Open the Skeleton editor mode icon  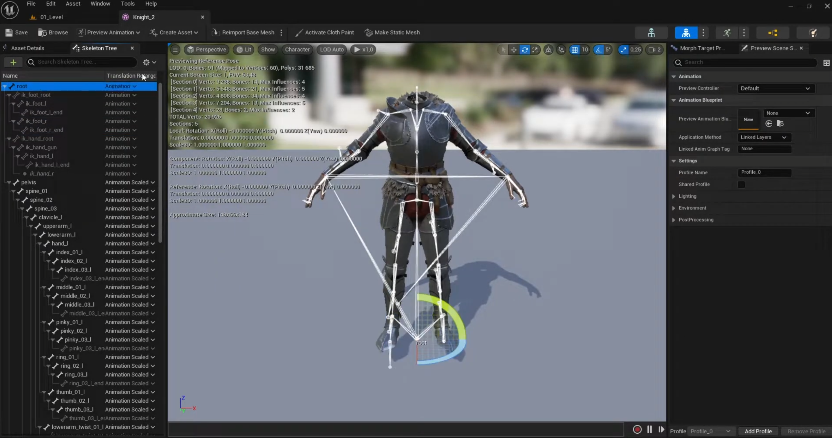tap(651, 33)
